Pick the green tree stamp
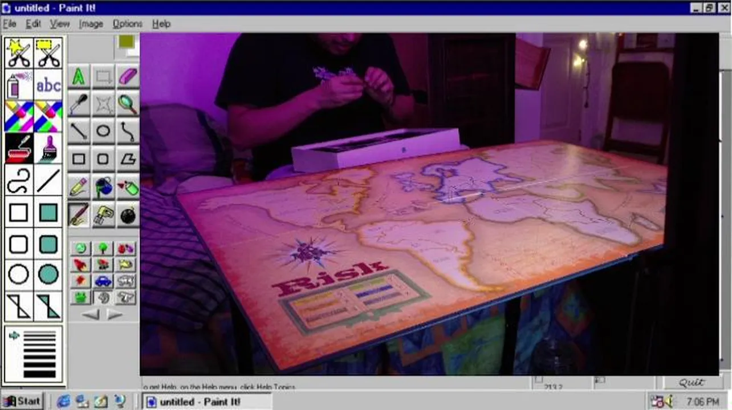Screen dimensions: 732x410 click(x=103, y=248)
